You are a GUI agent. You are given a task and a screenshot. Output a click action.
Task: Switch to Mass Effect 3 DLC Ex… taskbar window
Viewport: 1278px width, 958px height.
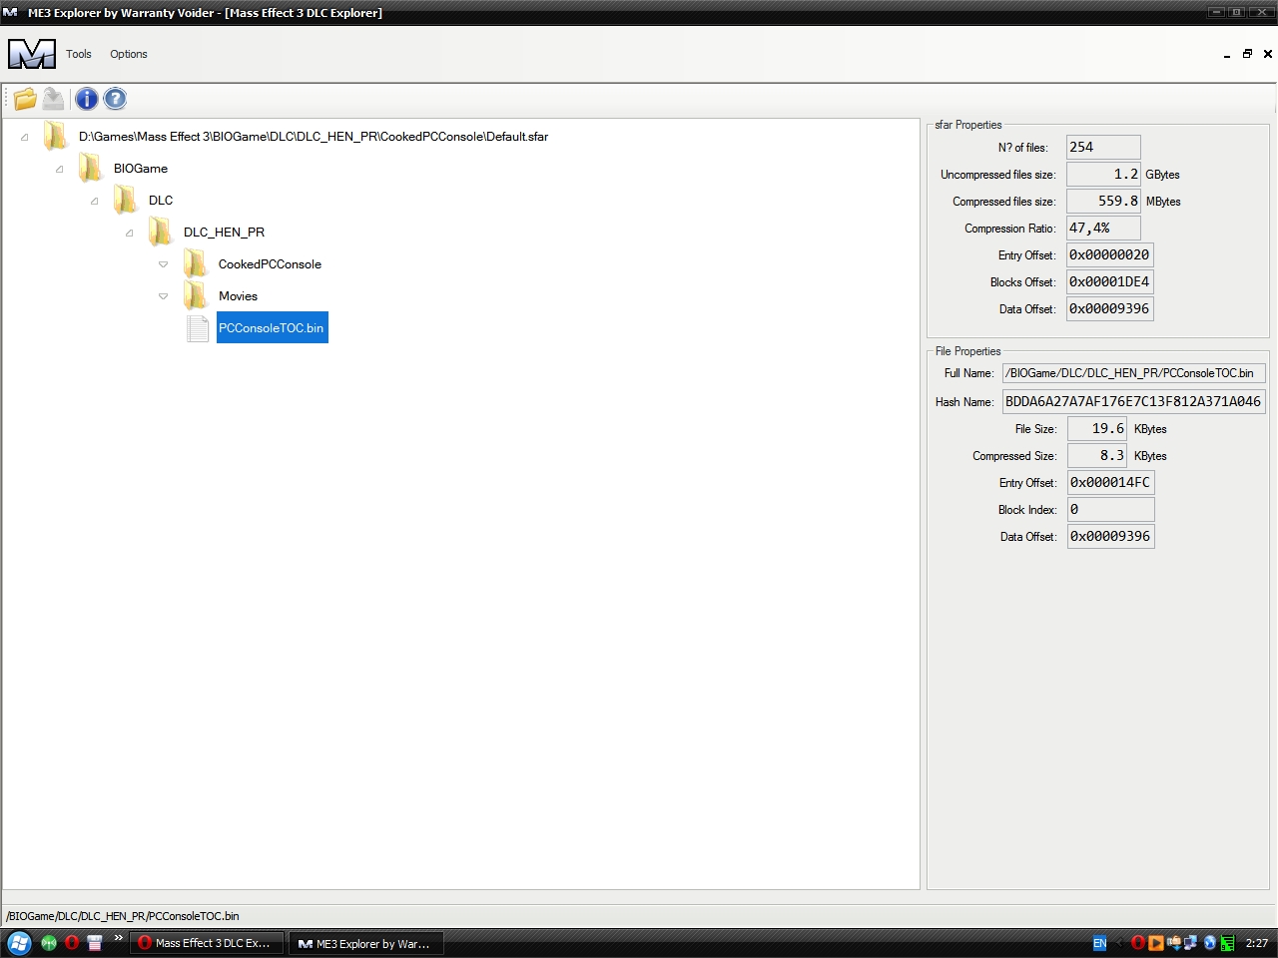click(206, 943)
